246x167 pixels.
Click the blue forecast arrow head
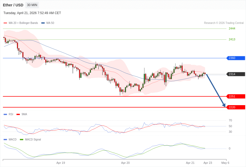click(x=224, y=105)
